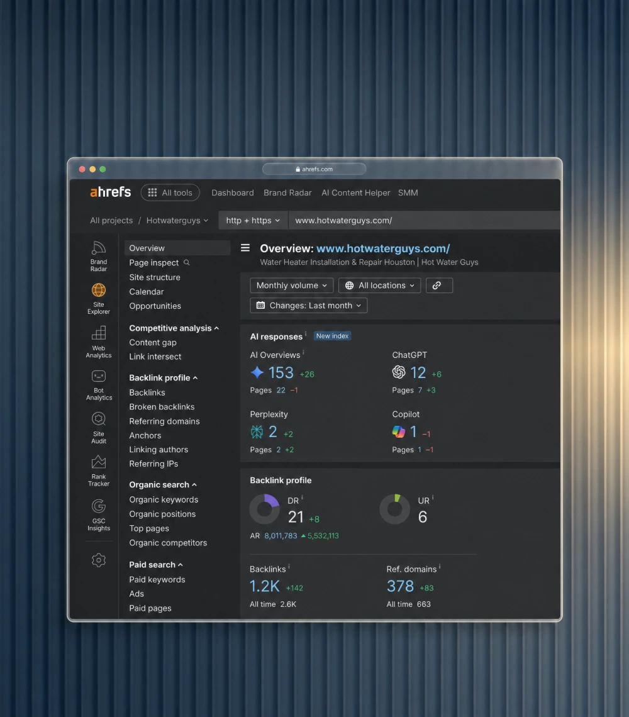Viewport: 629px width, 717px height.
Task: Open Calendar in side menu
Action: pos(147,291)
